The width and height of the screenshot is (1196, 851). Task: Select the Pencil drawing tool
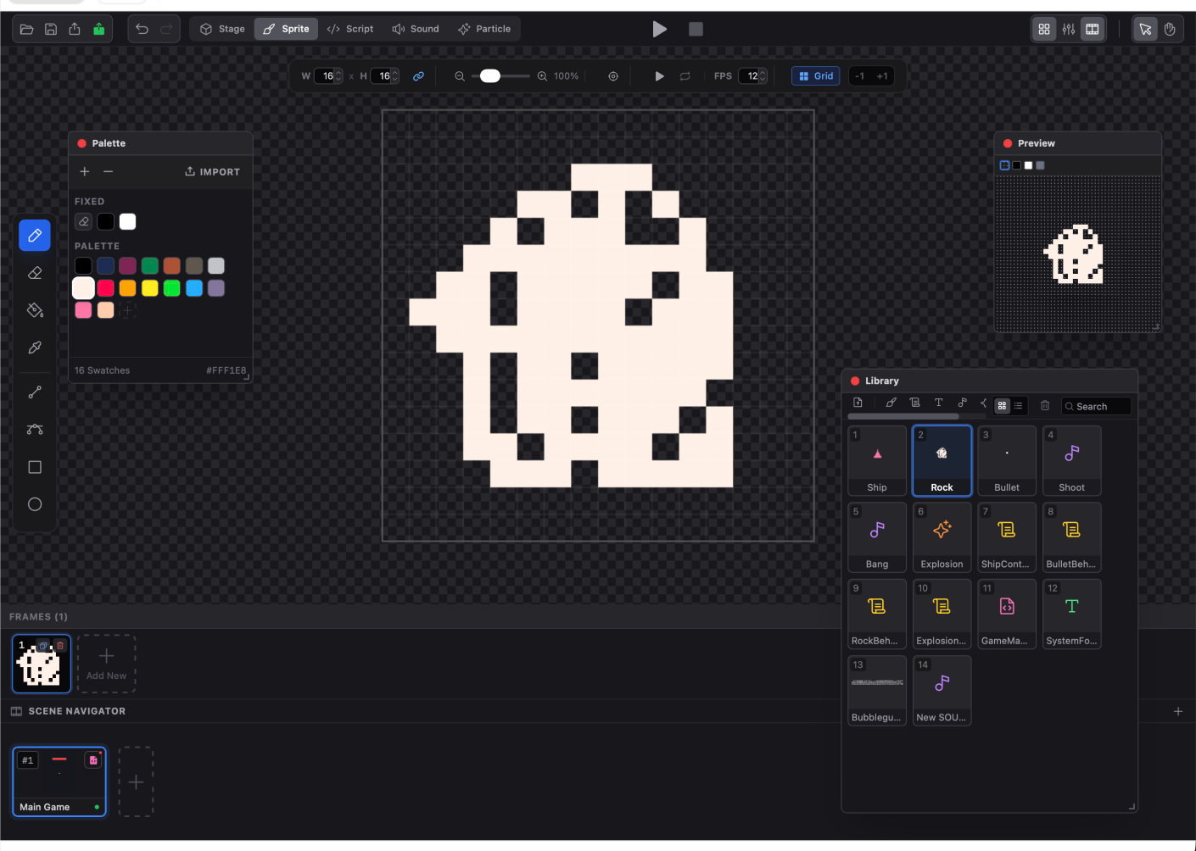point(35,236)
